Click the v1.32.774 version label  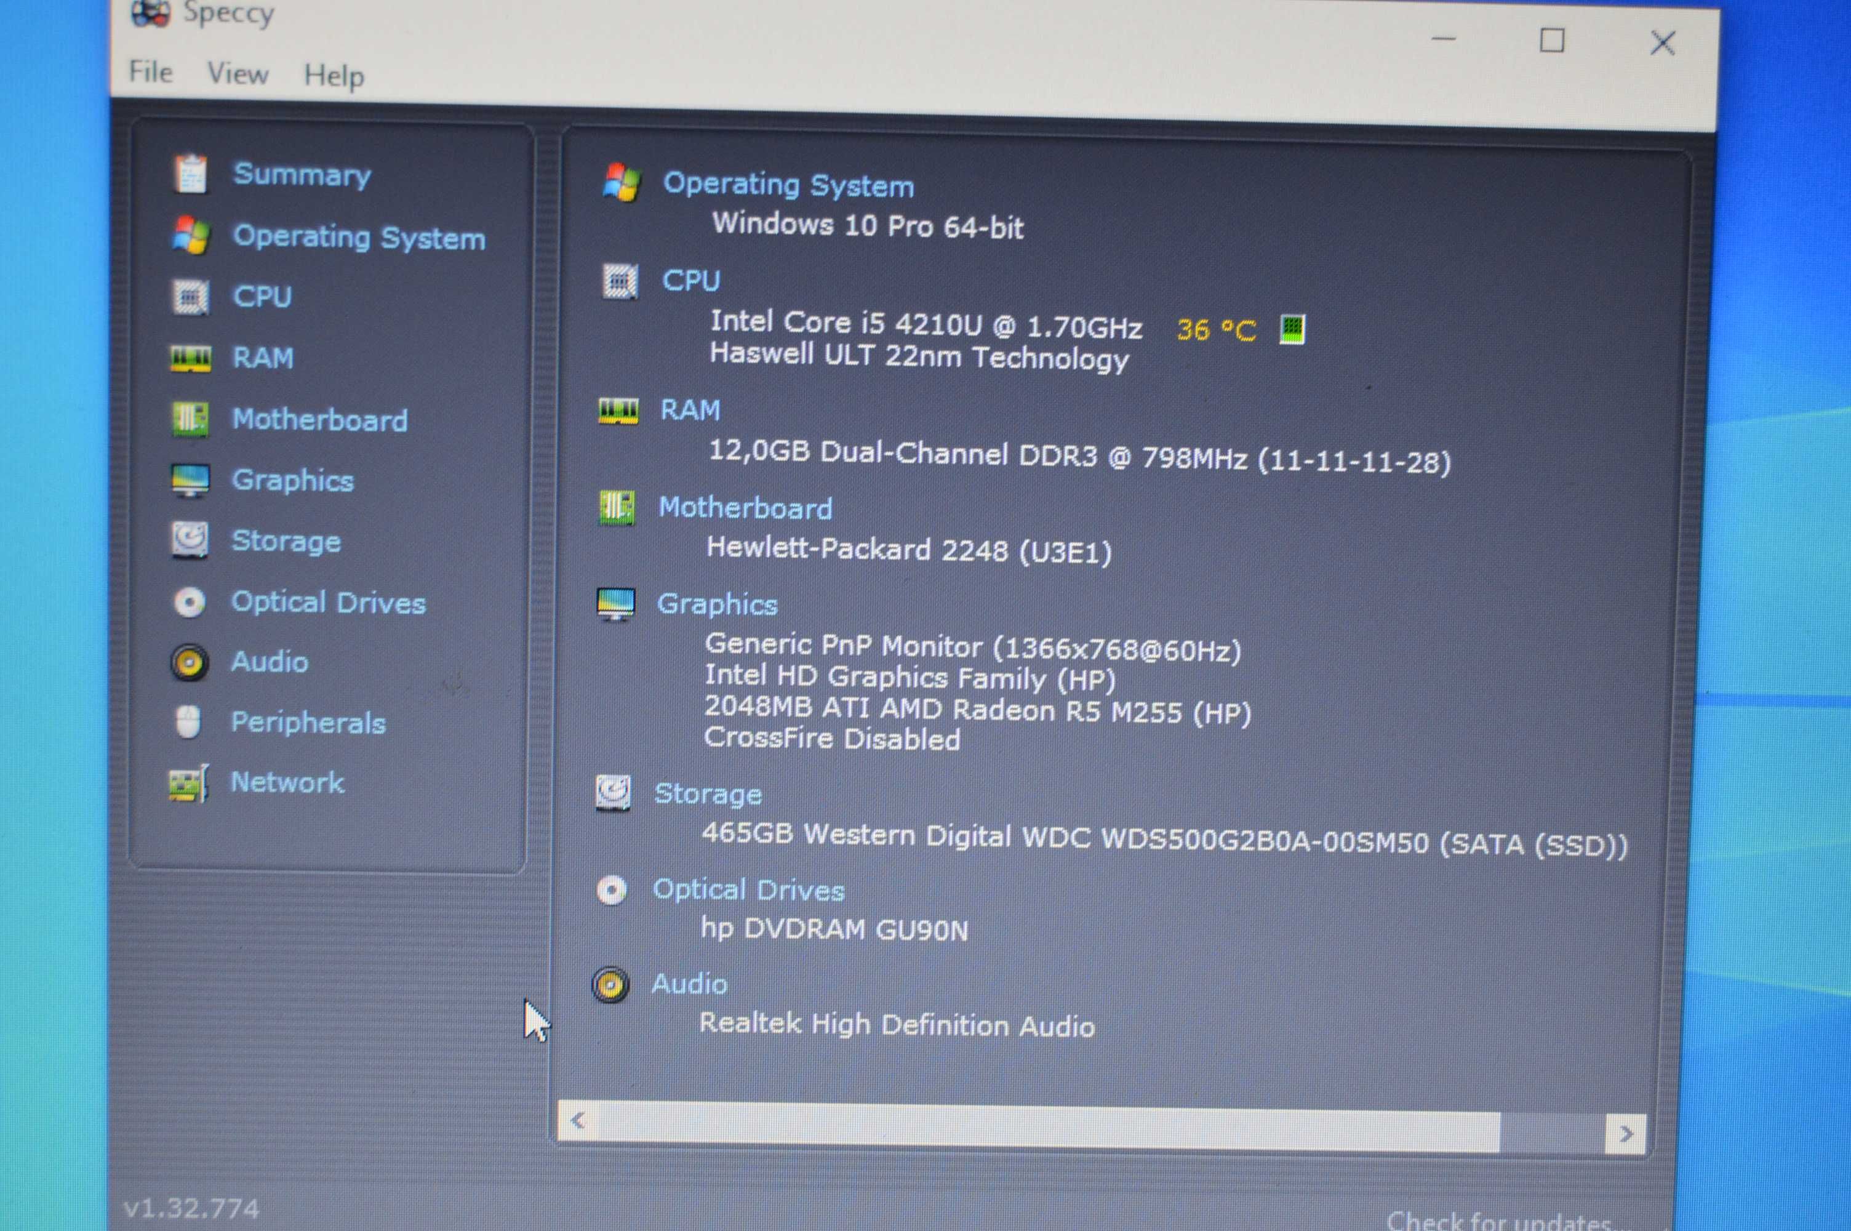click(191, 1208)
